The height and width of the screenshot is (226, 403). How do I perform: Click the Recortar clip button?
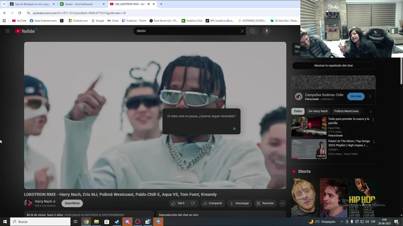click(265, 203)
